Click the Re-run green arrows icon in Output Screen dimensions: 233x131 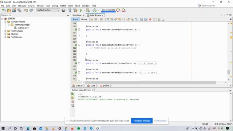73,94
